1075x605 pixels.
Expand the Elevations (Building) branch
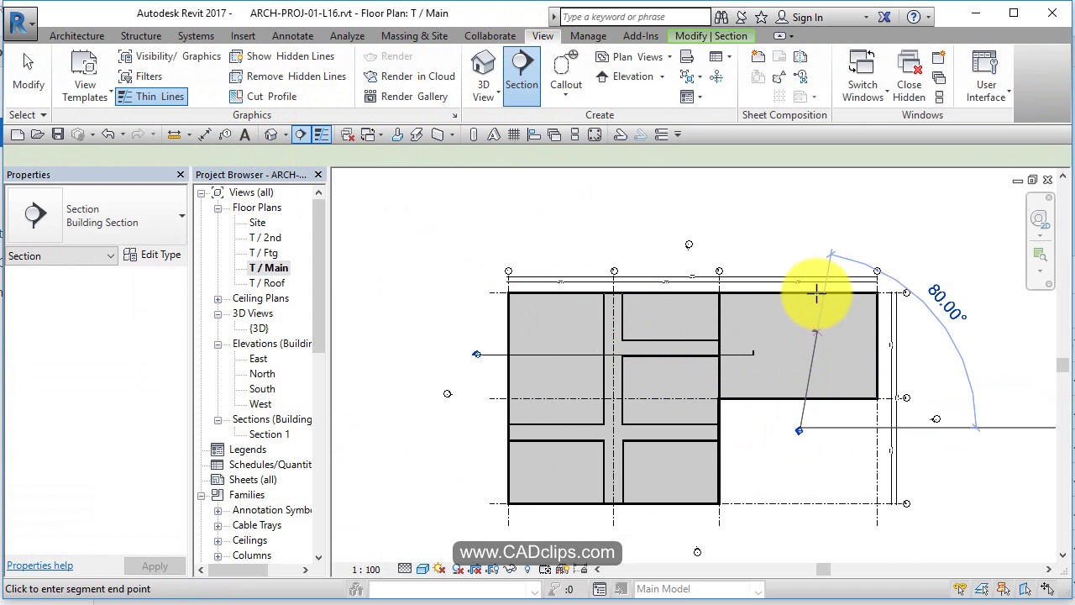(217, 344)
